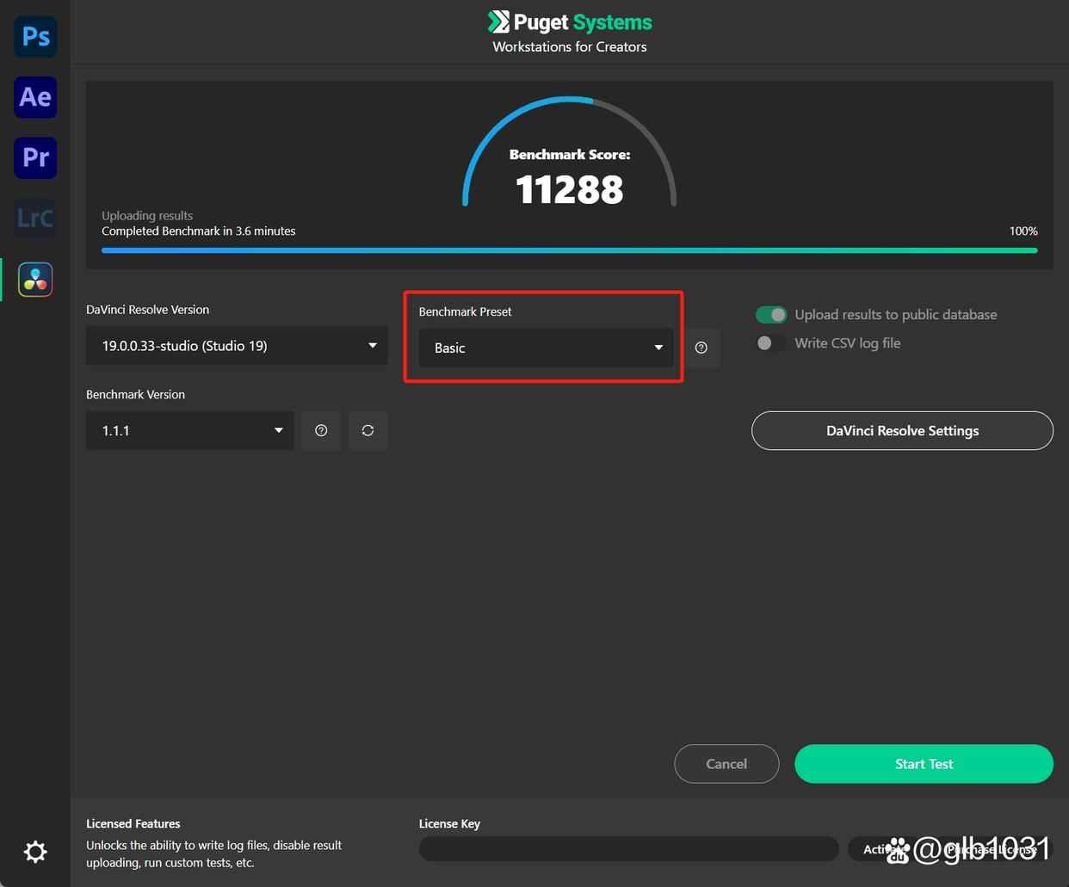Open the Benchmark Preset dropdown showing Basic
This screenshot has width=1069, height=887.
point(546,348)
